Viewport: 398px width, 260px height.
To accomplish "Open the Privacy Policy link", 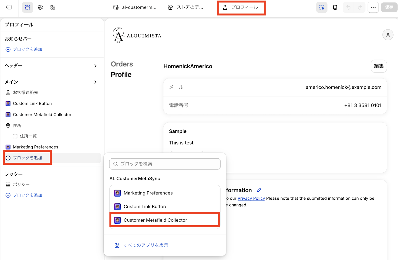I will click(x=251, y=198).
